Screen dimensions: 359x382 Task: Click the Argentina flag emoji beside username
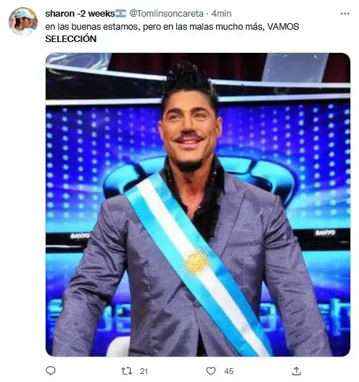(x=120, y=13)
